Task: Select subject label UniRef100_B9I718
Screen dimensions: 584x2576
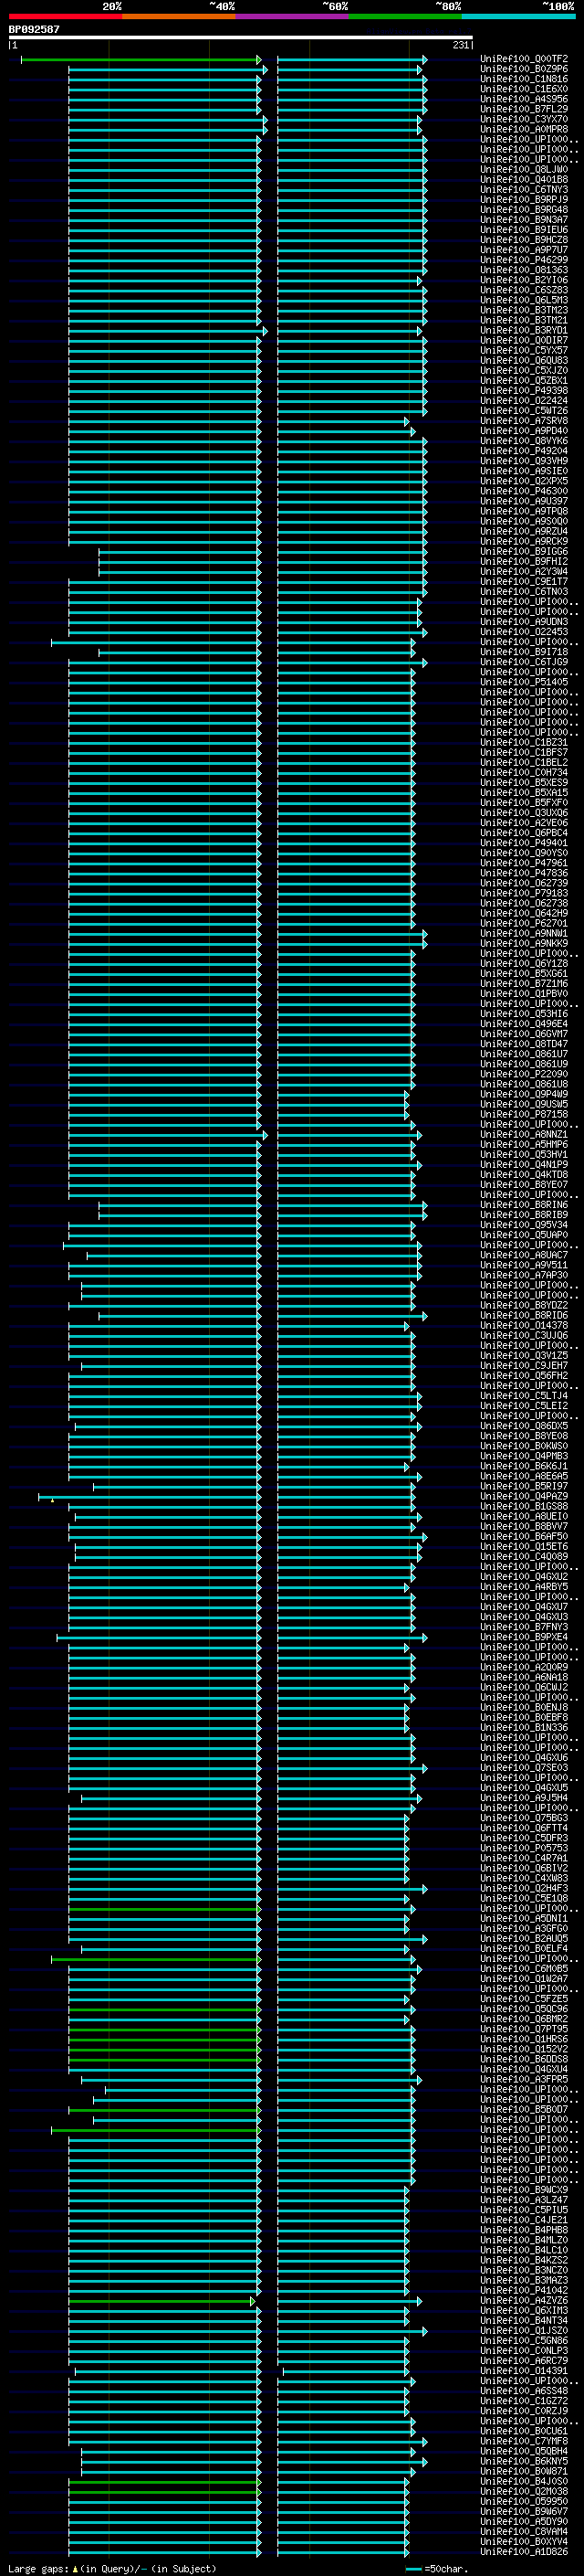Action: tap(524, 652)
